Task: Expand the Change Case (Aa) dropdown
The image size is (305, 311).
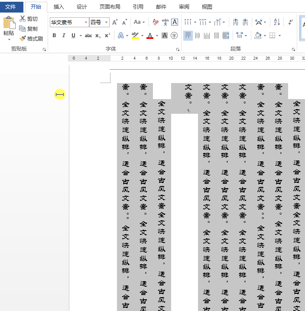Action: (x=140, y=22)
